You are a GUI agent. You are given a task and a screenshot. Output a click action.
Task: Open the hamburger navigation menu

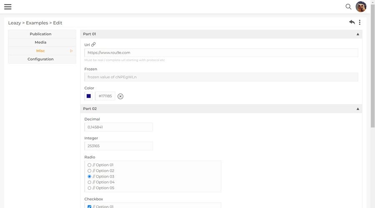[x=7, y=7]
